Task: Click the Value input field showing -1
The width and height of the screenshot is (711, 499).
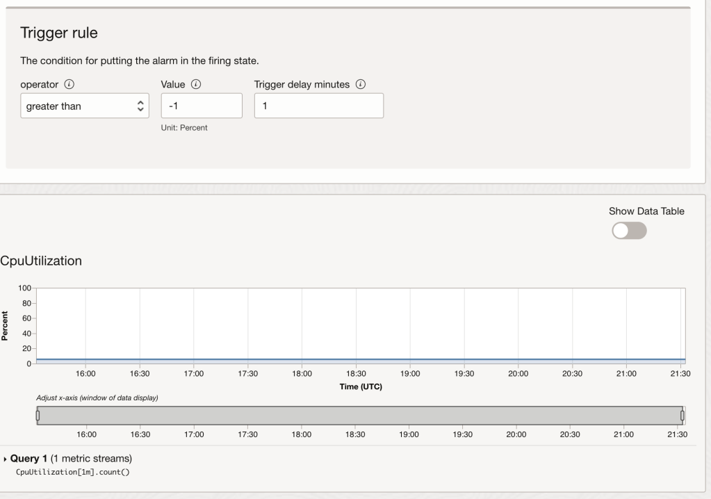Action: (x=202, y=106)
